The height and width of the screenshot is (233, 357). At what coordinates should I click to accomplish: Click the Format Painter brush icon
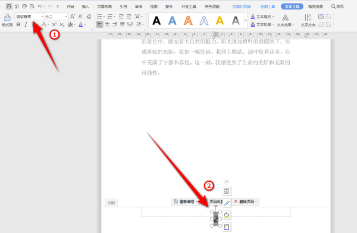pos(7,18)
